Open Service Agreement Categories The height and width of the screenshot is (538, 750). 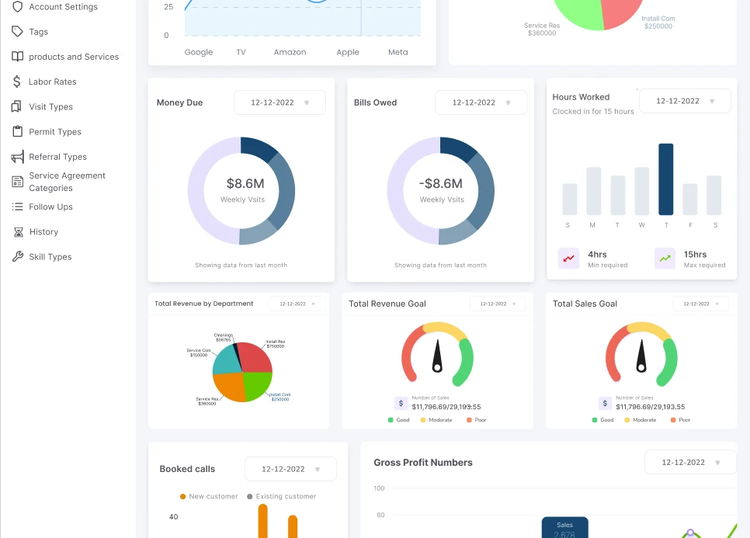[67, 182]
